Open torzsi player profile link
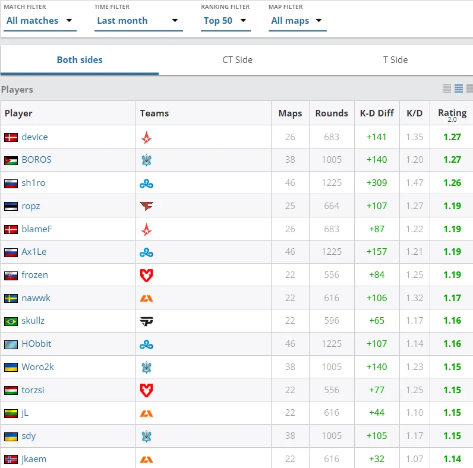The width and height of the screenshot is (473, 468). point(33,390)
